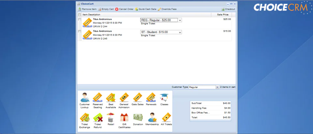Click Empty Cart in the toolbar
This screenshot has height=134, width=313.
tap(106, 9)
